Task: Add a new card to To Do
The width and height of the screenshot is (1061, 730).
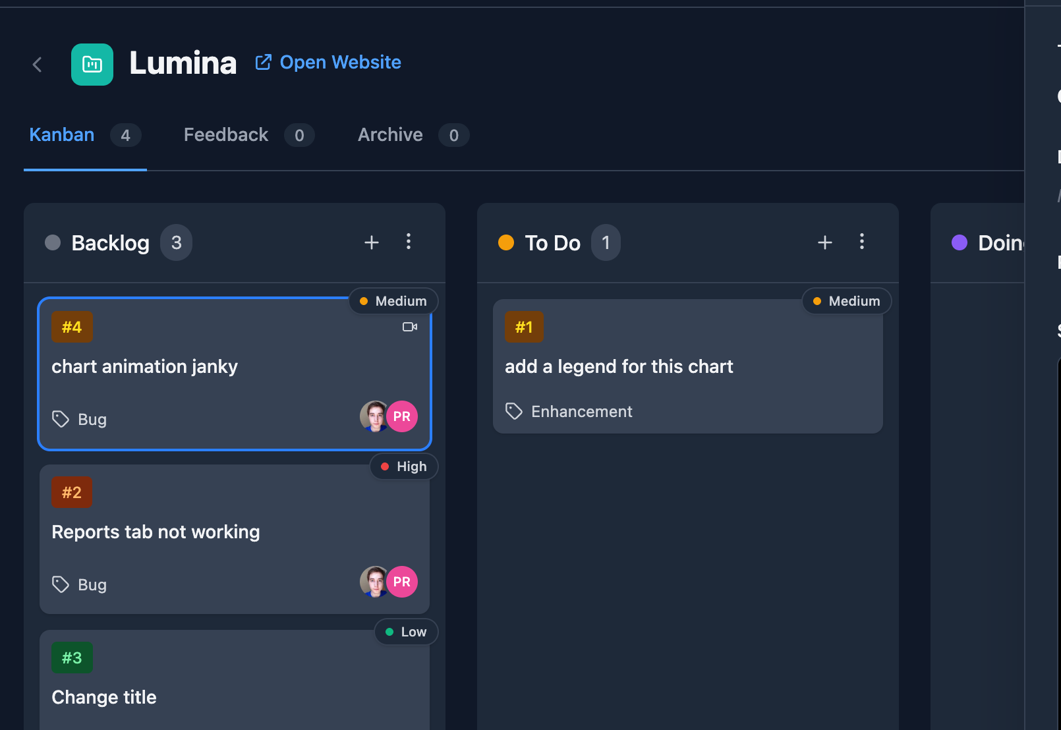Action: click(x=824, y=242)
